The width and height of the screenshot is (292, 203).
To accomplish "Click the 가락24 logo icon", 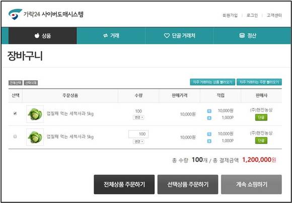I will pos(16,14).
